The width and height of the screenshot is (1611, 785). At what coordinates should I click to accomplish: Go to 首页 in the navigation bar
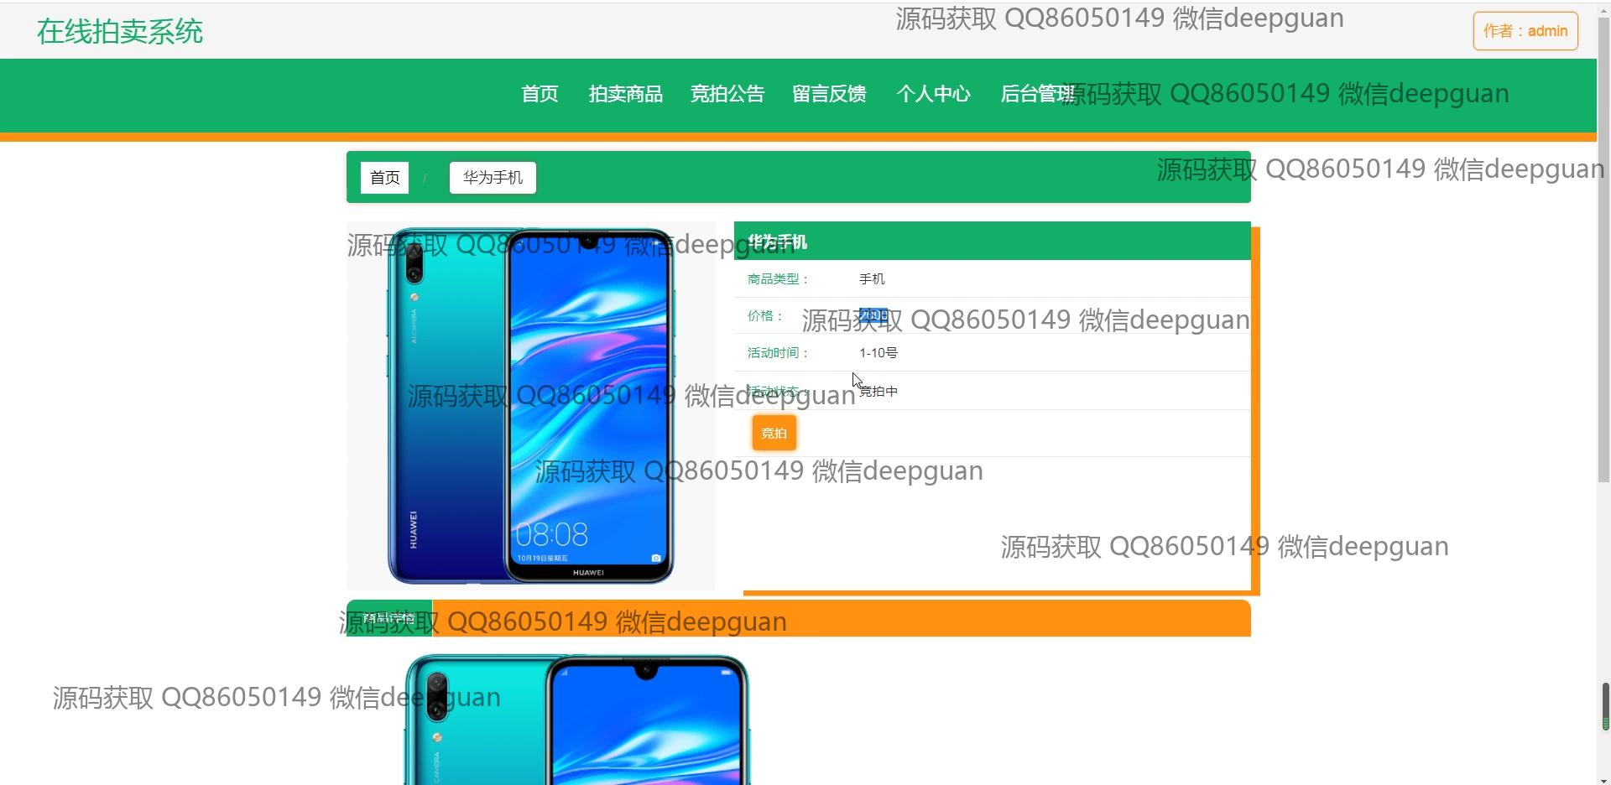click(540, 94)
